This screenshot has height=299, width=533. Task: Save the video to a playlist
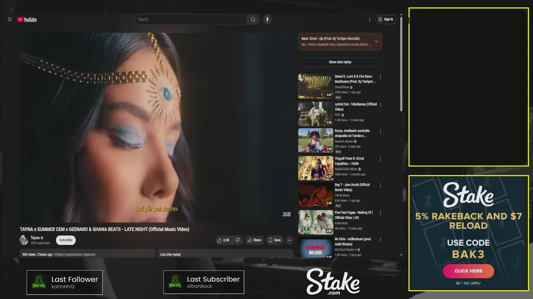click(274, 240)
